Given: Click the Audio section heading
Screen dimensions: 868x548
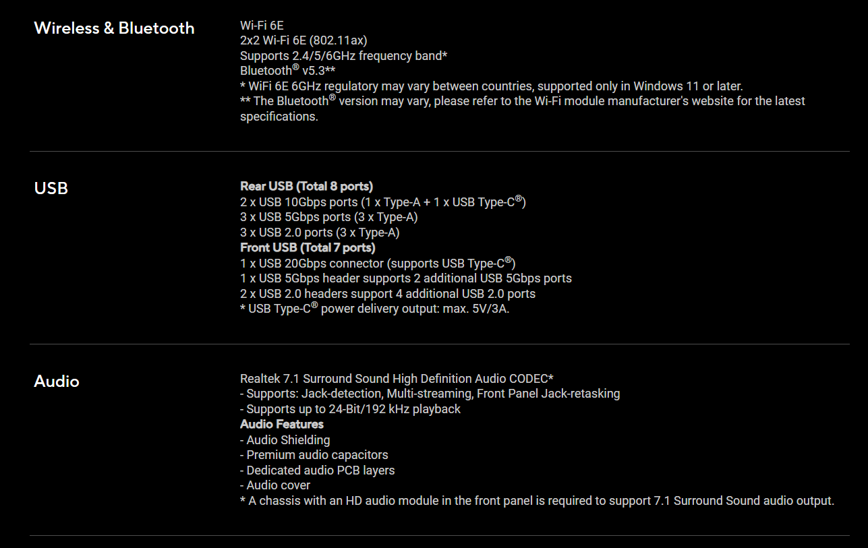Looking at the screenshot, I should click(x=57, y=382).
